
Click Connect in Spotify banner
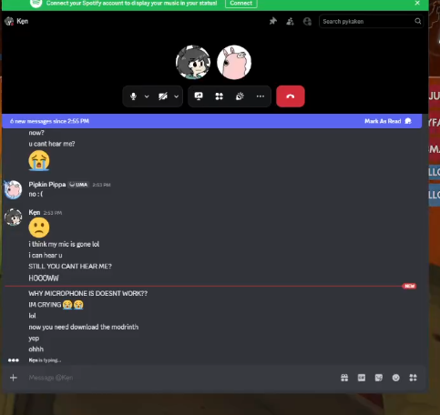241,3
